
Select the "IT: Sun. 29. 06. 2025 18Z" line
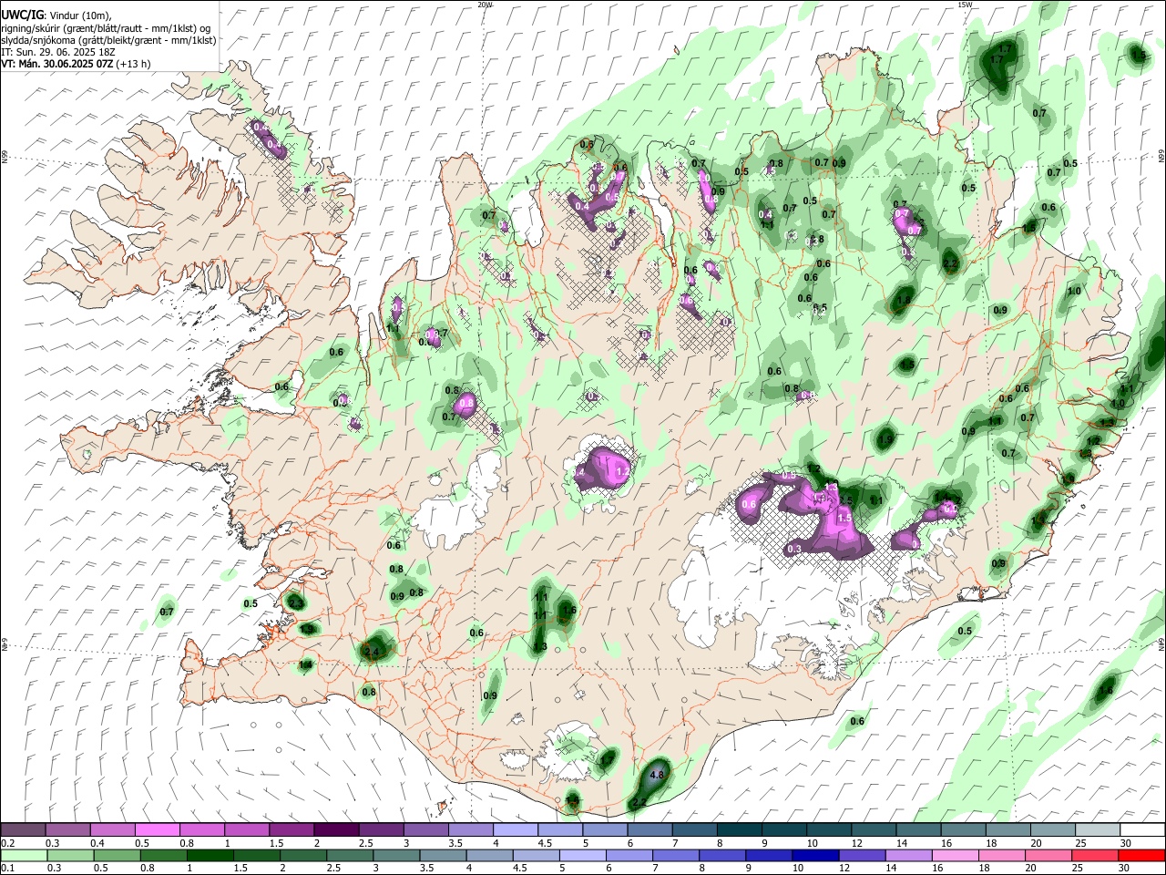click(x=57, y=52)
